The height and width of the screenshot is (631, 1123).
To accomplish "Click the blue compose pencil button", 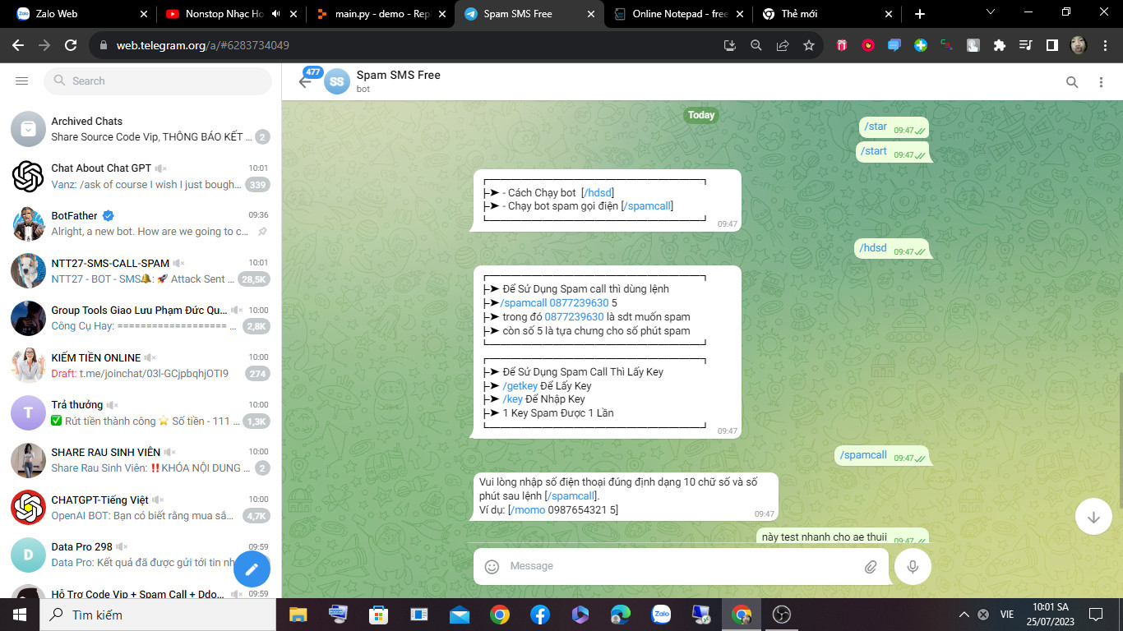I will pos(252,567).
